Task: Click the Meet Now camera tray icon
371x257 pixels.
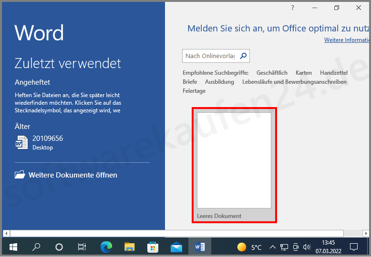Action: coord(296,247)
